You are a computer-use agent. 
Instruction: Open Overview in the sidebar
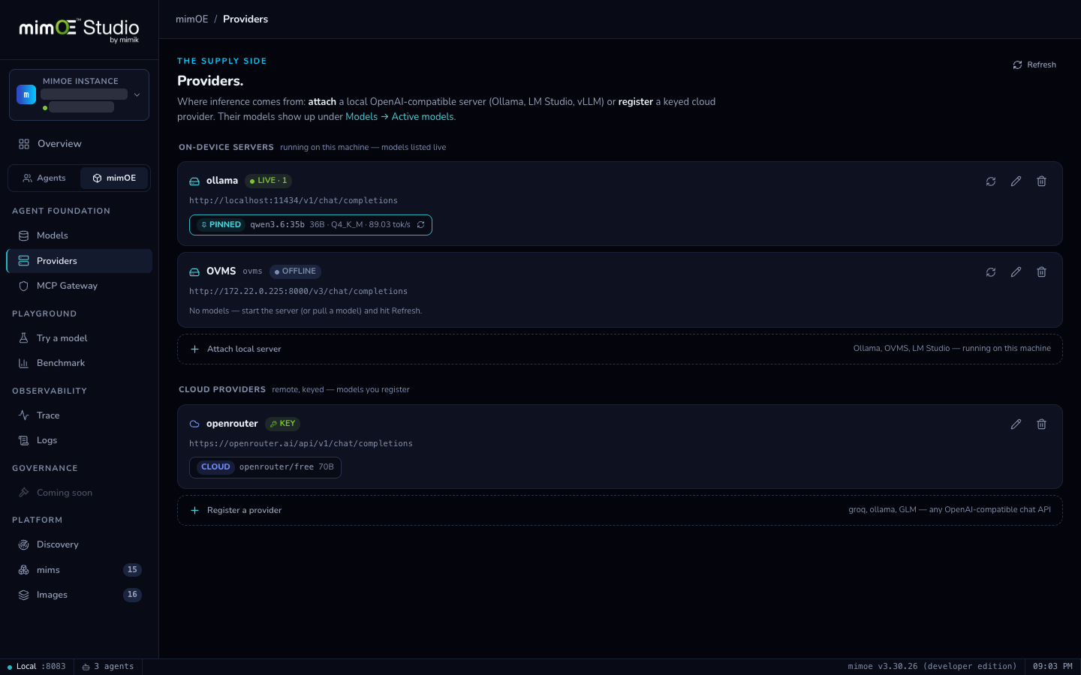79,144
